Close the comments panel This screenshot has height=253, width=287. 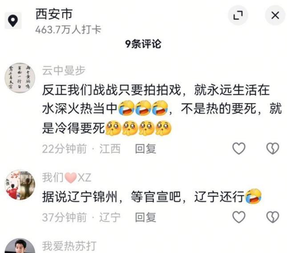[x=275, y=15]
